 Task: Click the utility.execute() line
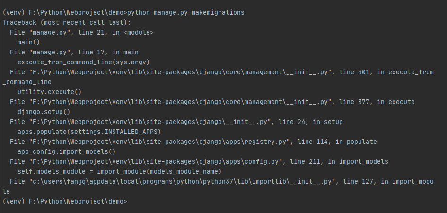[50, 92]
